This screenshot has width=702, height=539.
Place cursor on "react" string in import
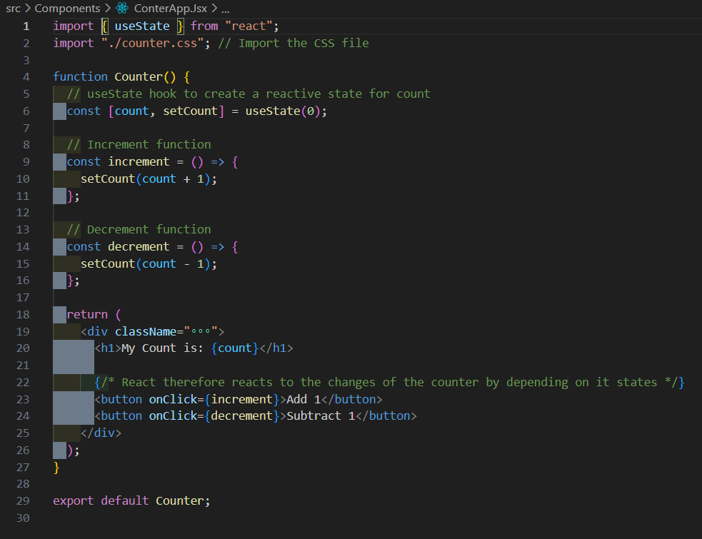(x=249, y=26)
